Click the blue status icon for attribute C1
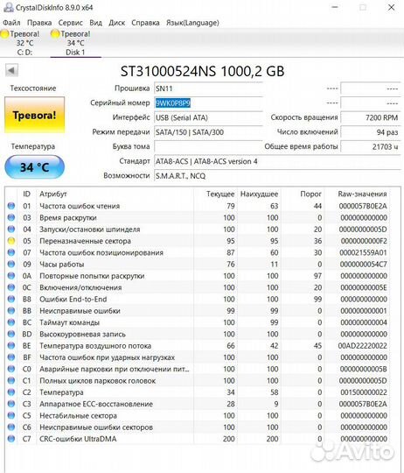This screenshot has height=473, width=404. 11,380
